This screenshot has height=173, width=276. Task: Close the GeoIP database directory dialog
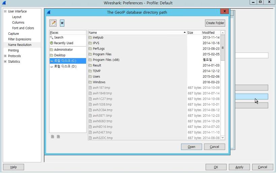pos(225,11)
